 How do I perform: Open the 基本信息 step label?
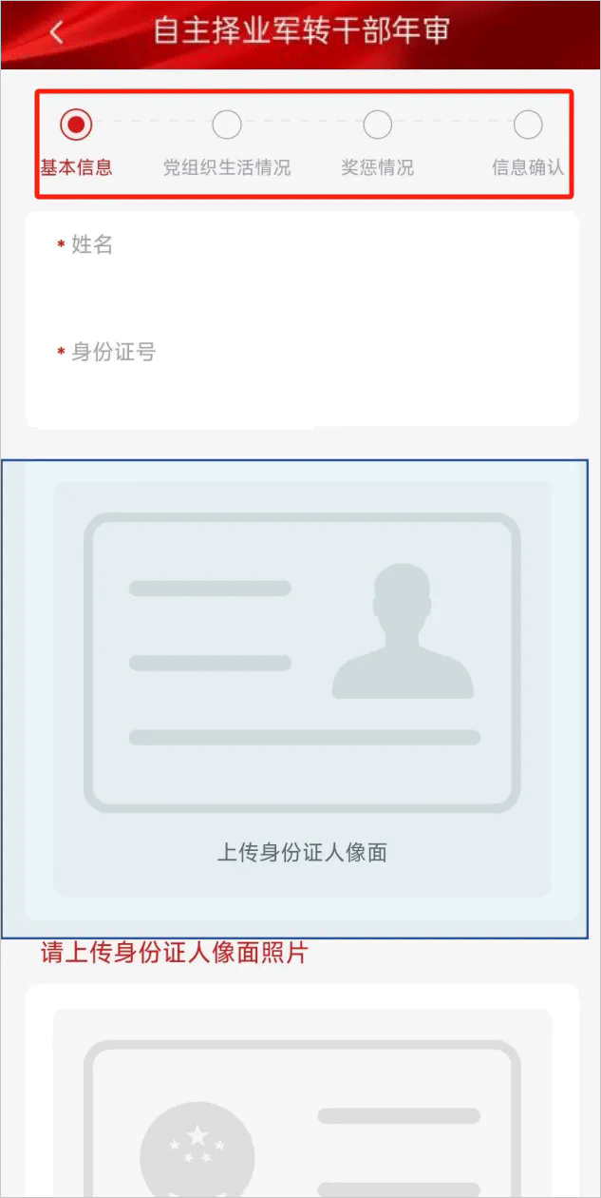pos(76,168)
